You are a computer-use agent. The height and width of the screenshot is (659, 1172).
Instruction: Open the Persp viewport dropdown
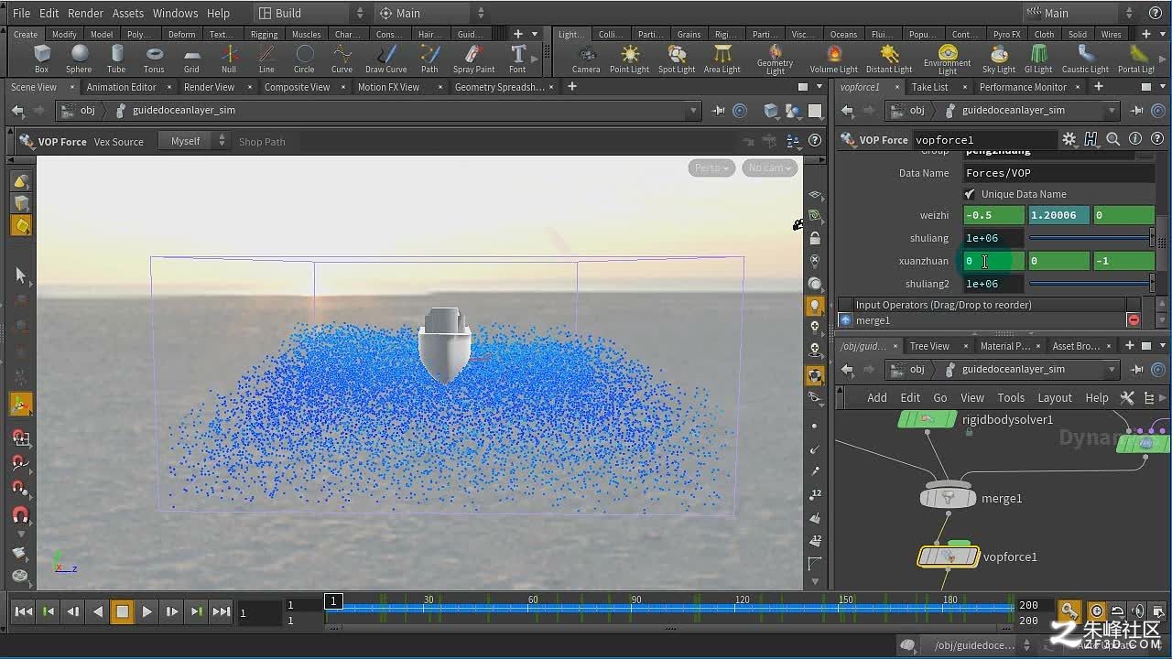point(711,167)
